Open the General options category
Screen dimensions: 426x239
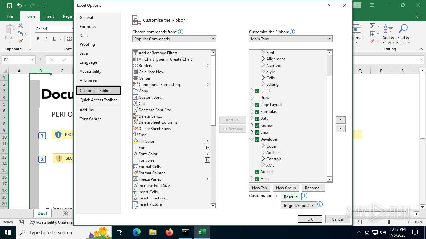point(99,17)
